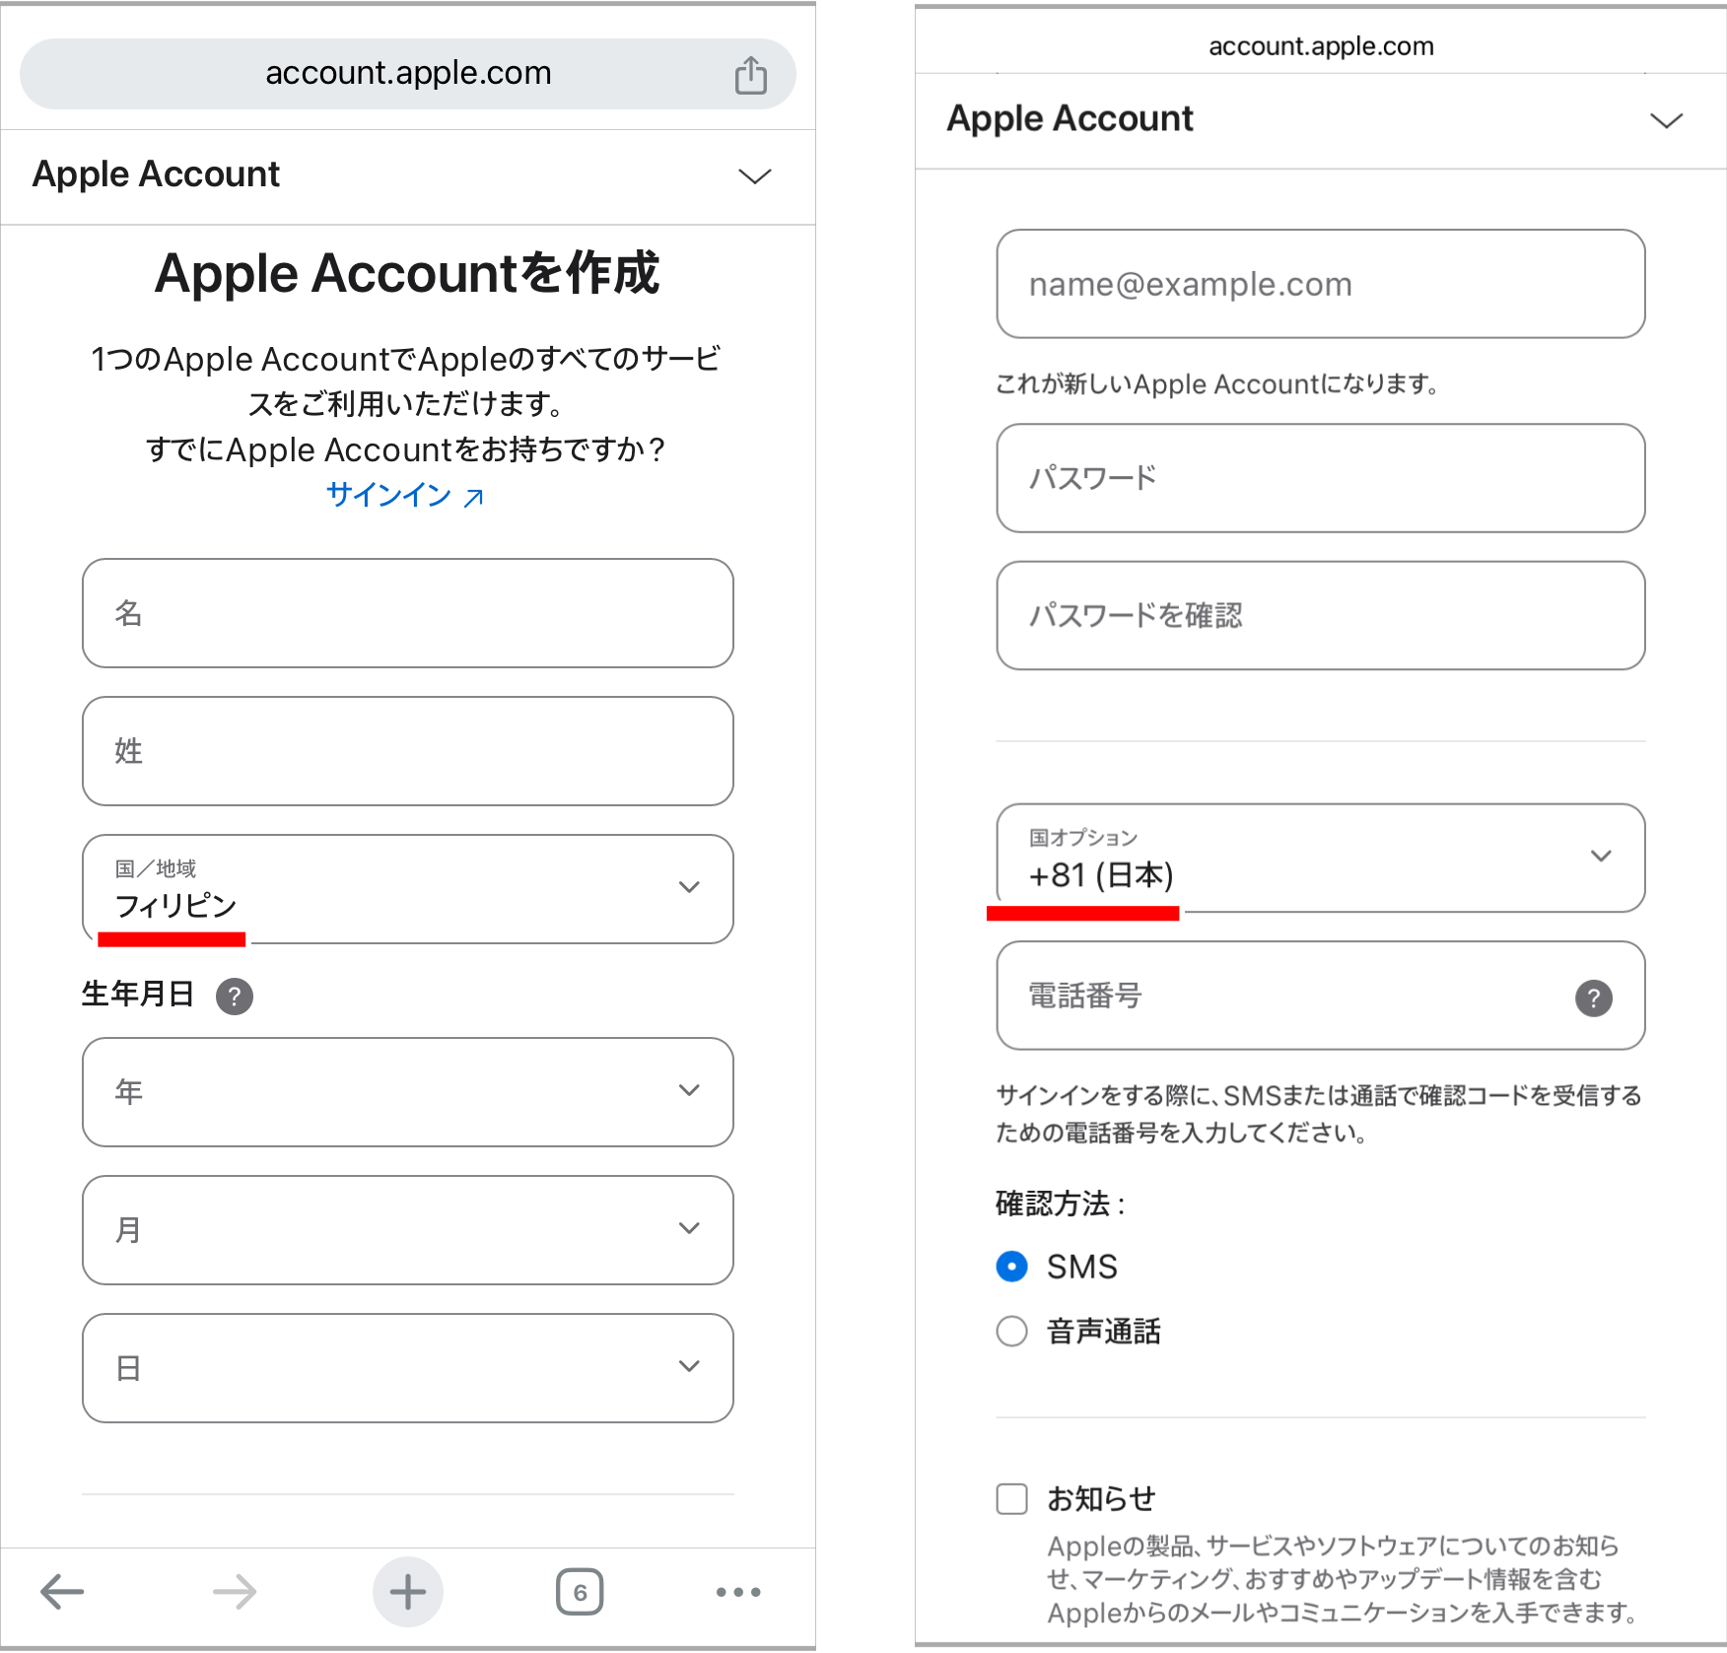Image resolution: width=1727 pixels, height=1653 pixels.
Task: Expand the Apple Account menu on right screen
Action: coord(1666,120)
